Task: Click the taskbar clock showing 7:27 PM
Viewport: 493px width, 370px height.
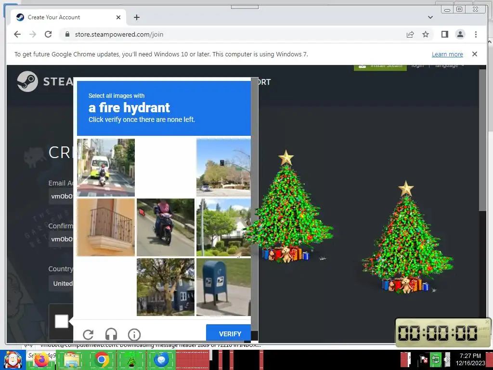Action: click(470, 359)
